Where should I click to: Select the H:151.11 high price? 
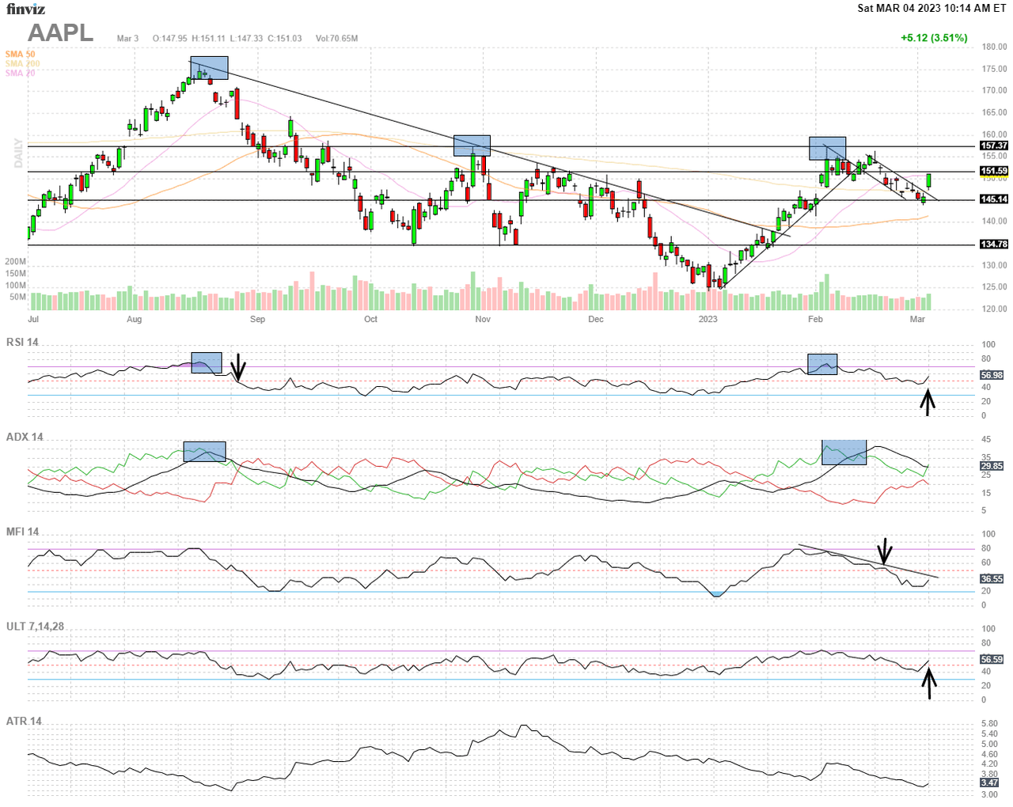pyautogui.click(x=208, y=38)
